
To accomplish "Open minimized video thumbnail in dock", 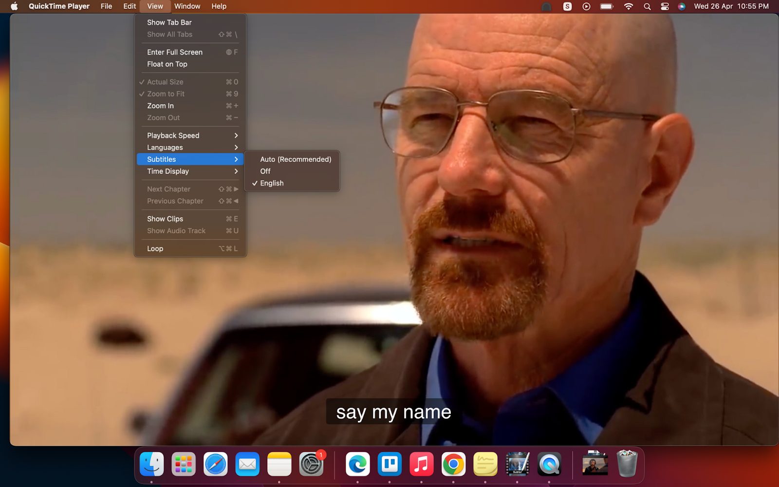I will click(595, 464).
